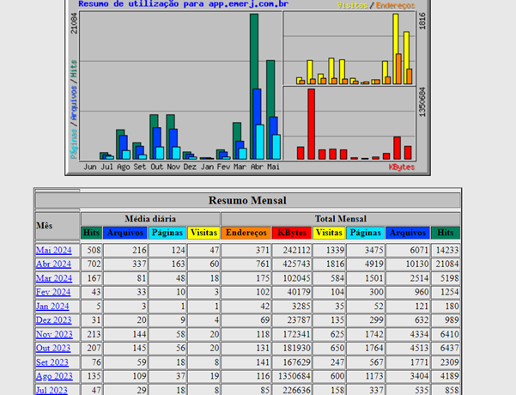Viewport: 516px width, 395px height.
Task: Click total files value 3404 in Ago row
Action: pyautogui.click(x=419, y=376)
